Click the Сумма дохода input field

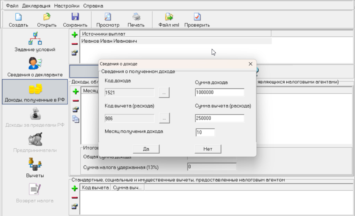click(x=219, y=93)
